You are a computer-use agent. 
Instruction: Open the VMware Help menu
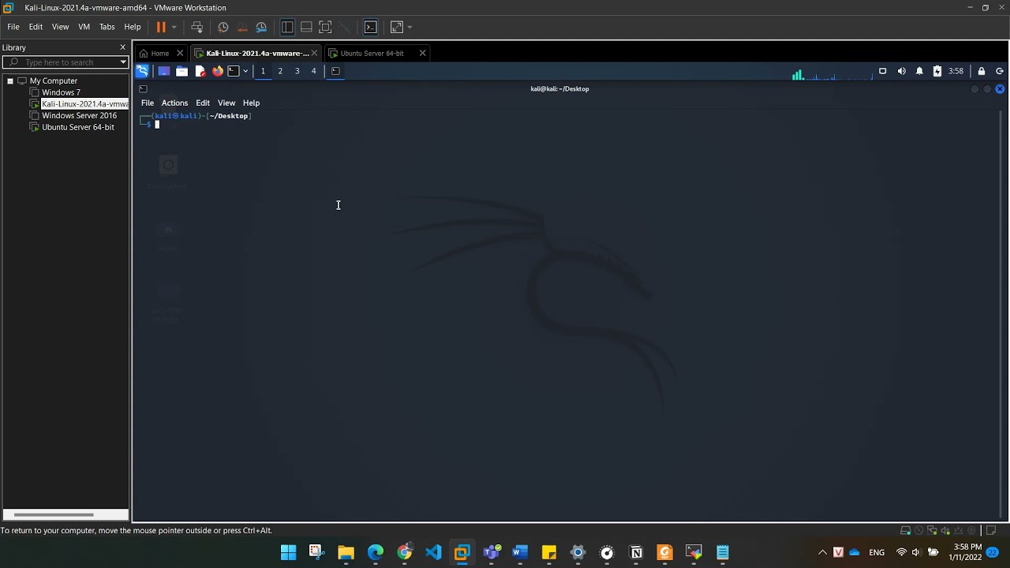[x=133, y=27]
